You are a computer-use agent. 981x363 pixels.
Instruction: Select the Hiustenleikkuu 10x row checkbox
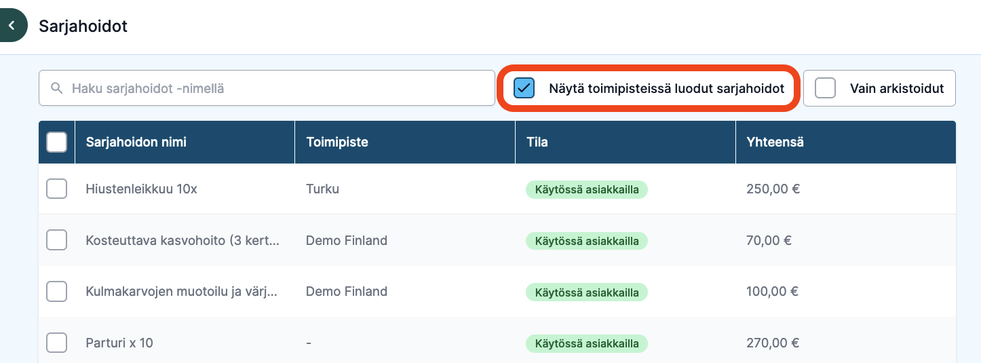pyautogui.click(x=56, y=189)
